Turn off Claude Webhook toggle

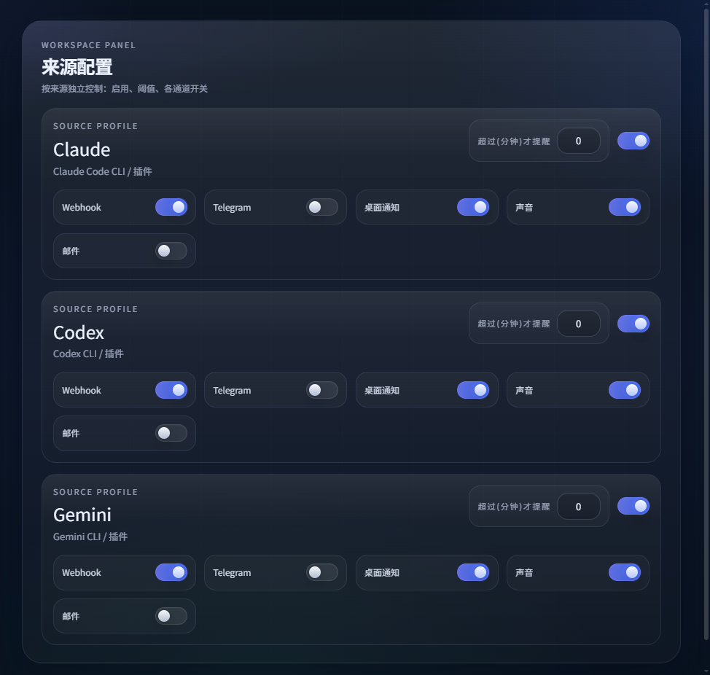171,207
